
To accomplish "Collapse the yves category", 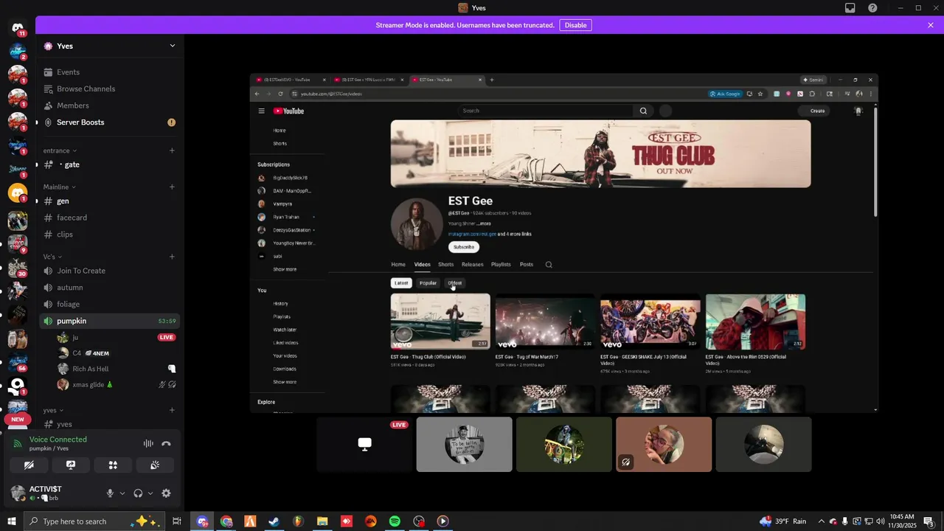I will pyautogui.click(x=53, y=410).
